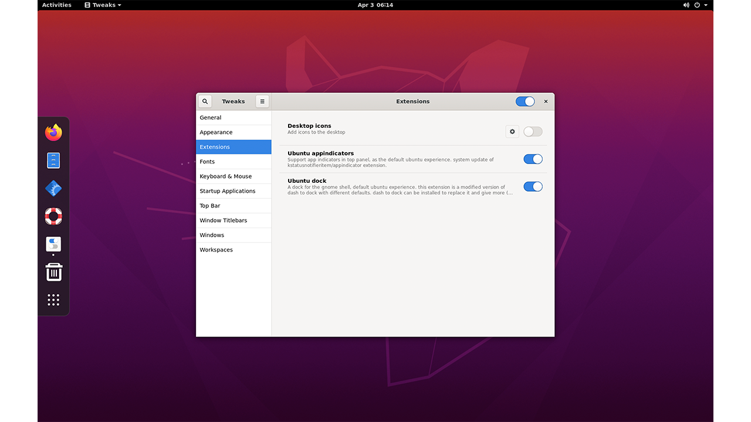Launch Firefox from the dock
751x422 pixels.
click(x=53, y=132)
